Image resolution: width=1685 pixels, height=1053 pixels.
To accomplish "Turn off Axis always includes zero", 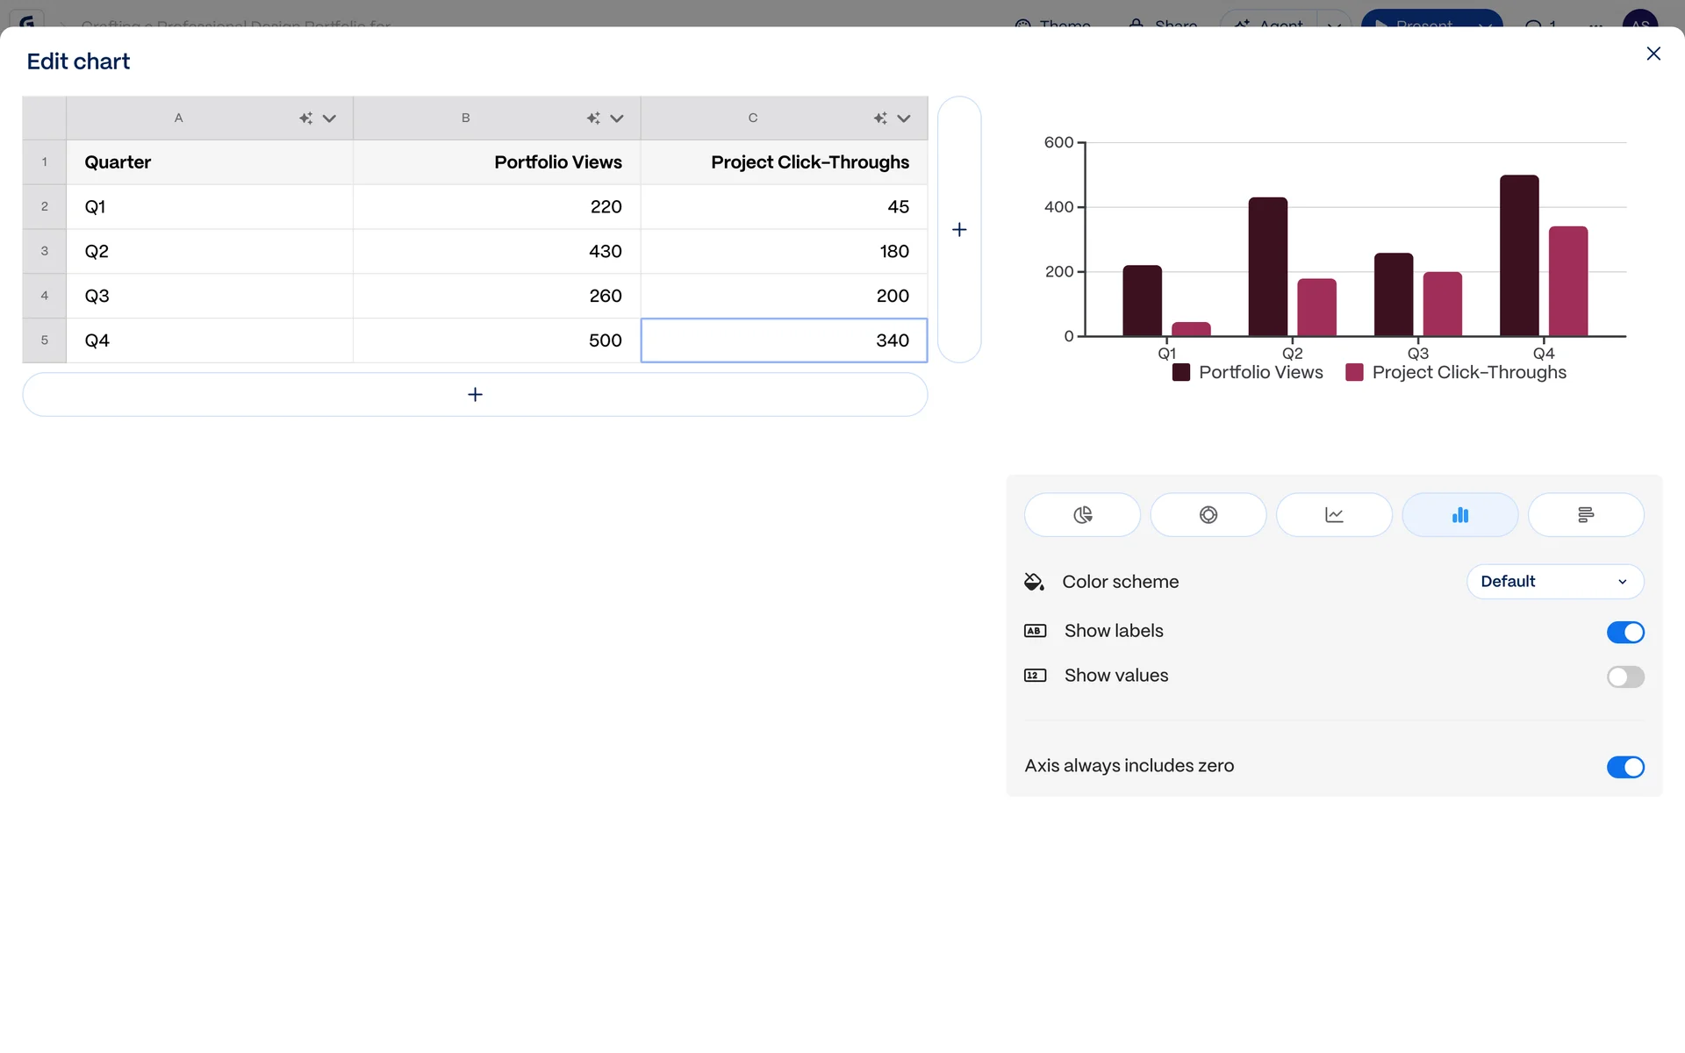I will pyautogui.click(x=1624, y=767).
